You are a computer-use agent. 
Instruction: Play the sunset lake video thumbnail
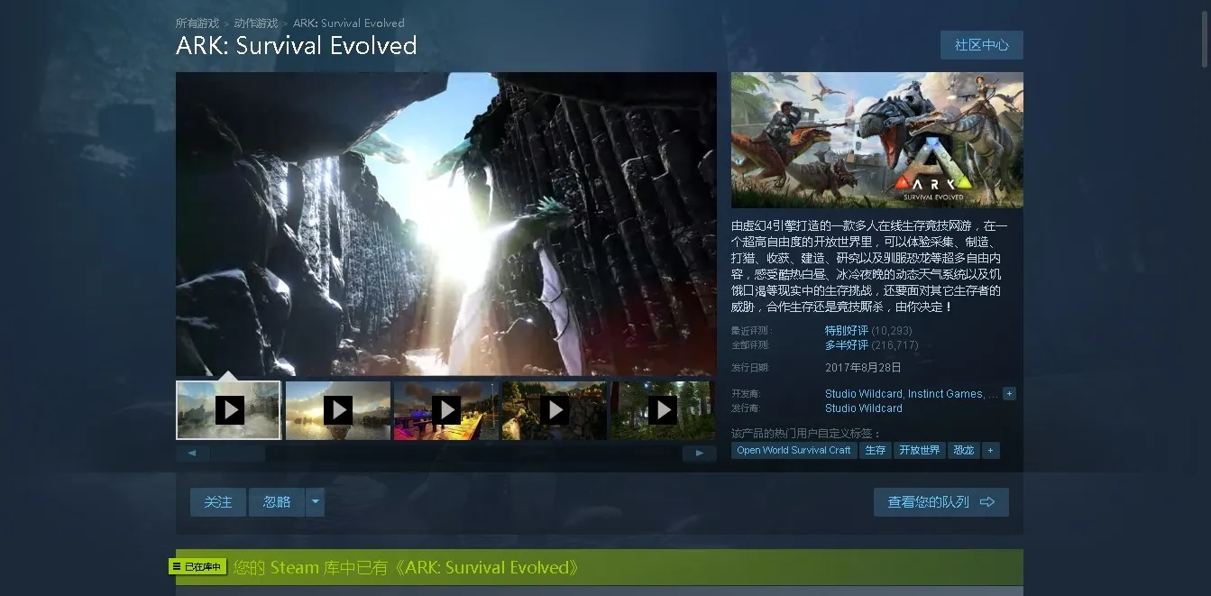coord(337,410)
